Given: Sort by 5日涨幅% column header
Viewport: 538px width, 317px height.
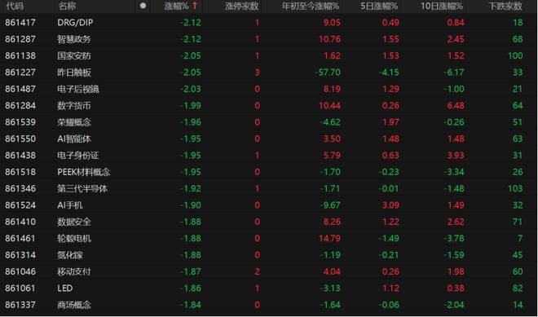Looking at the screenshot, I should [379, 7].
